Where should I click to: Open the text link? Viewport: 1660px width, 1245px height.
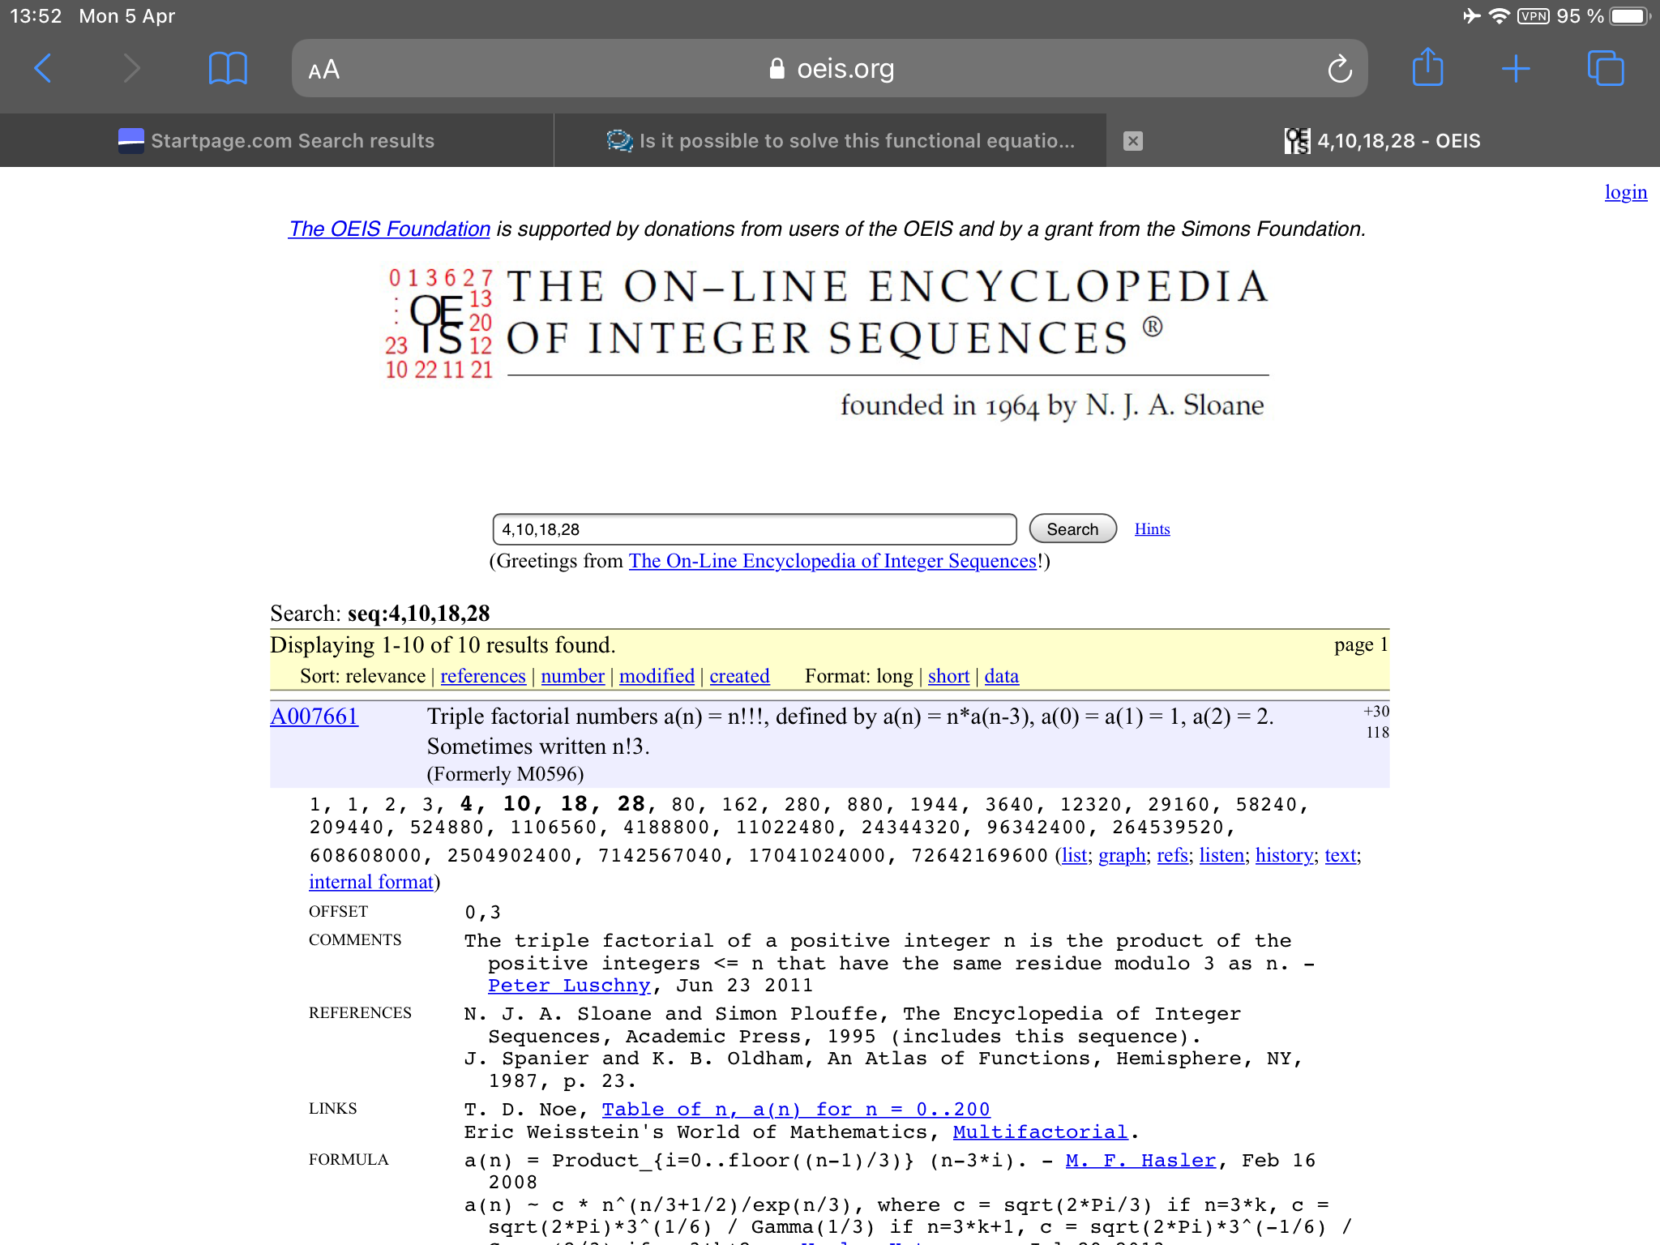point(1340,855)
